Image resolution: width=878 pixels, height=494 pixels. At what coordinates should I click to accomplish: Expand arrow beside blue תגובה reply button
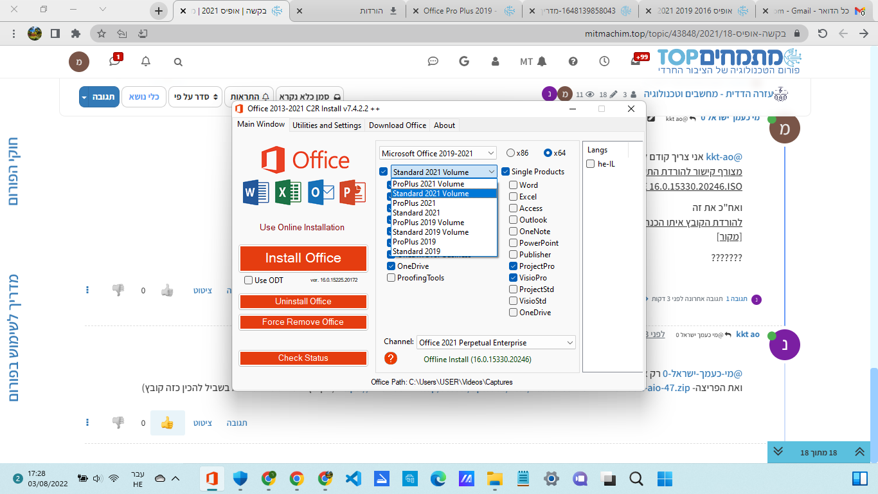click(85, 96)
